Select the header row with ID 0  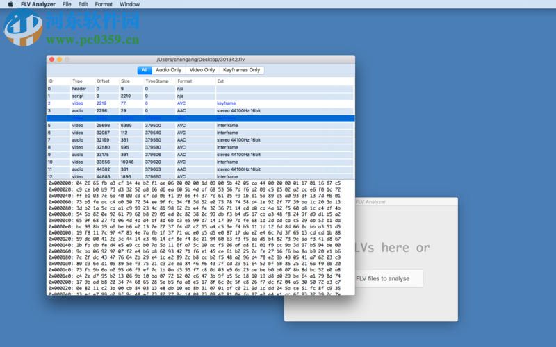[x=200, y=89]
